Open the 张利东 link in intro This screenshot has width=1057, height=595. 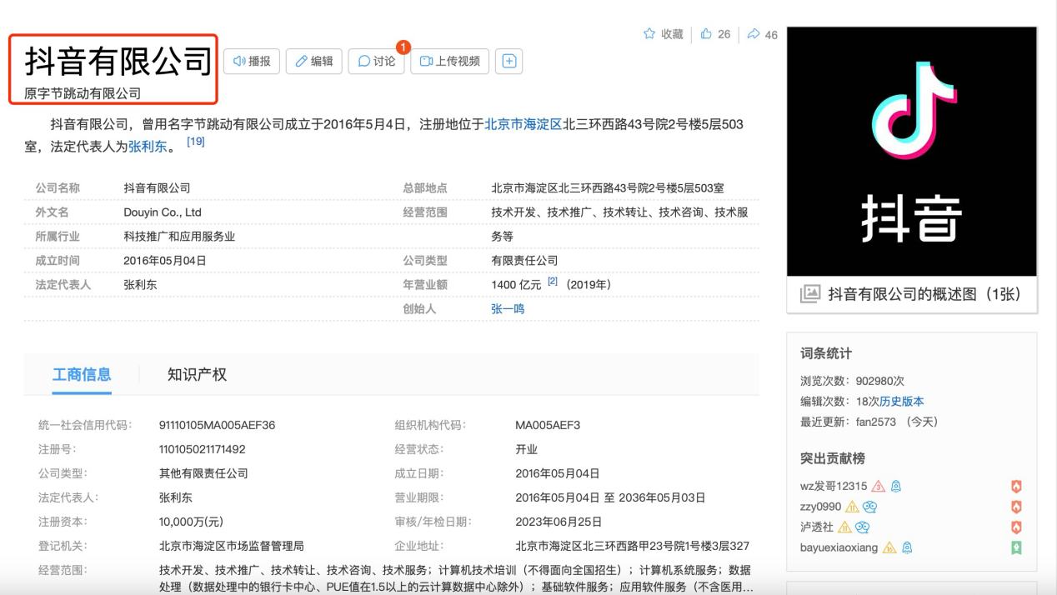[148, 147]
